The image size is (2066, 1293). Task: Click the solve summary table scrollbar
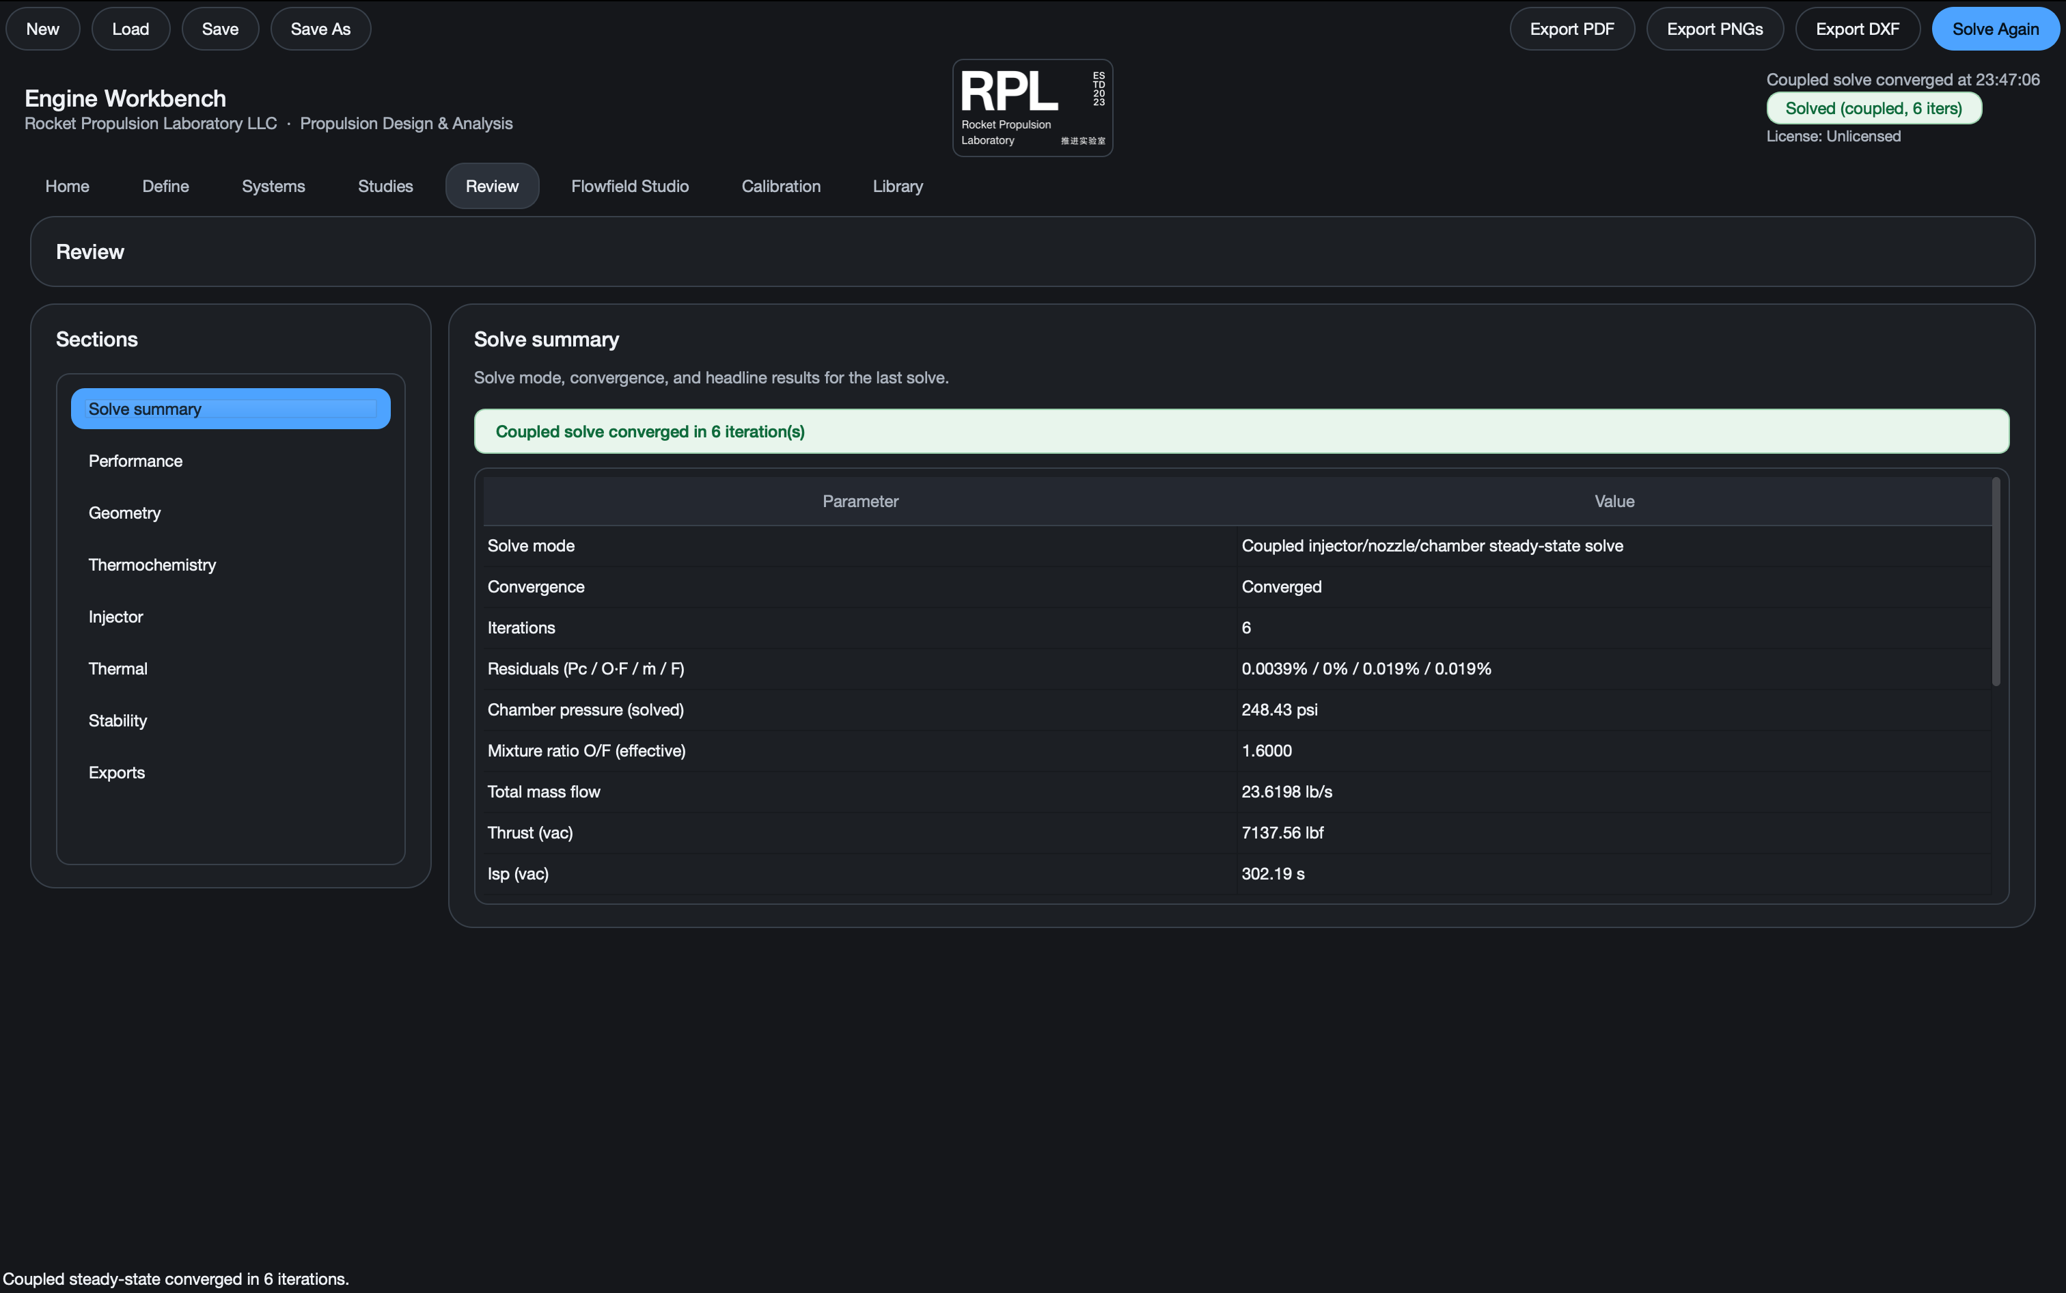pyautogui.click(x=1996, y=582)
